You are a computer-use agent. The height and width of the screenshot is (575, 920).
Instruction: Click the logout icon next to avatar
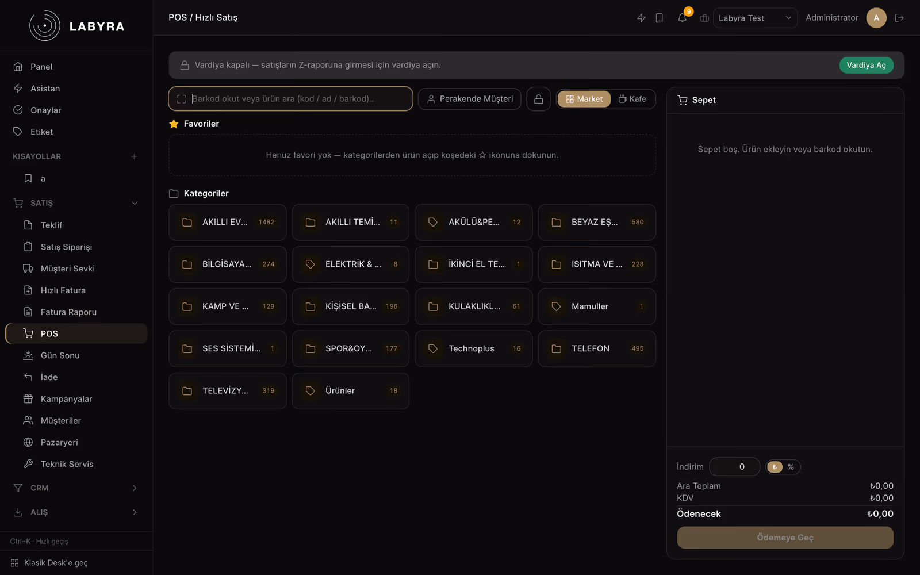coord(899,18)
